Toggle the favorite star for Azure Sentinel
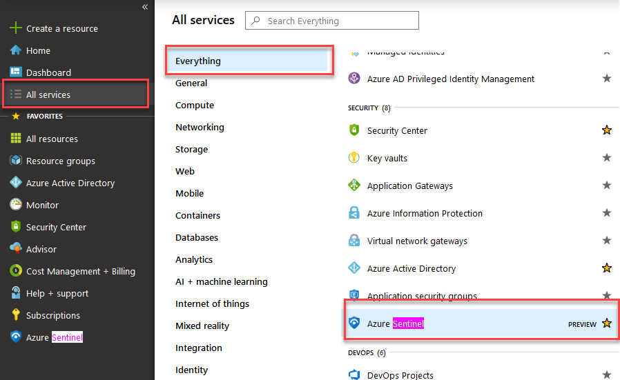Viewport: 620px width, 380px height. [x=607, y=323]
